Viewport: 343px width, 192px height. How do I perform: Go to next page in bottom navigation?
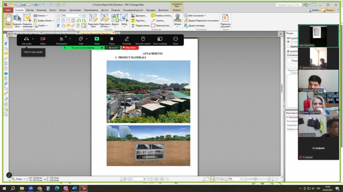151,179
